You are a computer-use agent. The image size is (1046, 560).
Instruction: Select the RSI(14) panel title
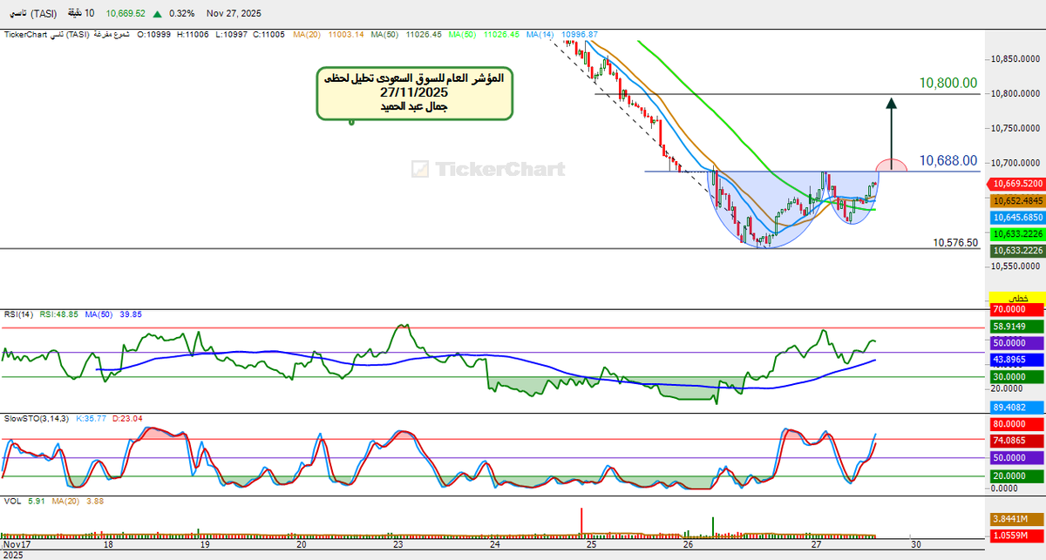[x=17, y=314]
